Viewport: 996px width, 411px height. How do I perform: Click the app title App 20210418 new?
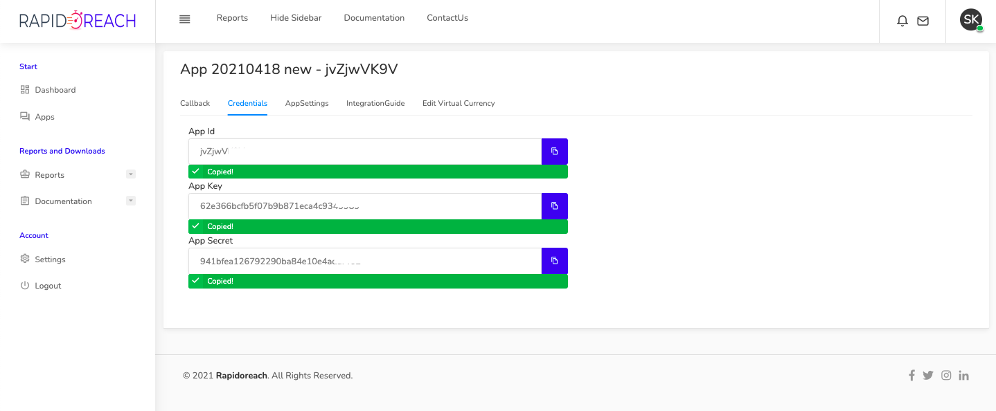click(x=289, y=68)
